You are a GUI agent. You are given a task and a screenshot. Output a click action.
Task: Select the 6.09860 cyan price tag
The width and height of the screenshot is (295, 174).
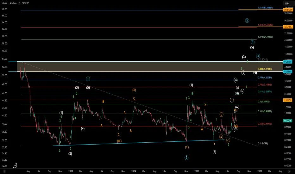tap(288, 71)
